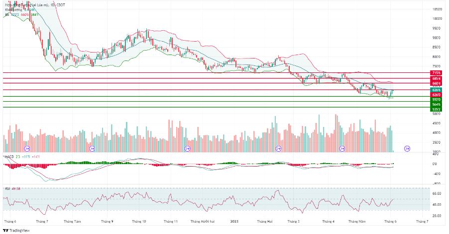The height and width of the screenshot is (234, 449).
Task: Select the BB Bollinger Bands legend label
Action: (7, 14)
